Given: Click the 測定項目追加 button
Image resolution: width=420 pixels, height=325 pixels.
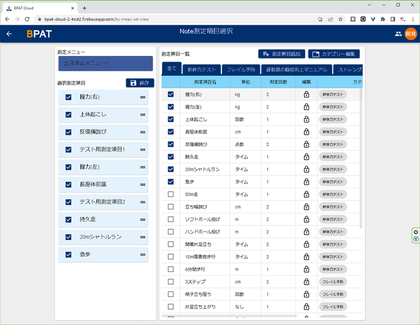Looking at the screenshot, I should click(x=281, y=54).
